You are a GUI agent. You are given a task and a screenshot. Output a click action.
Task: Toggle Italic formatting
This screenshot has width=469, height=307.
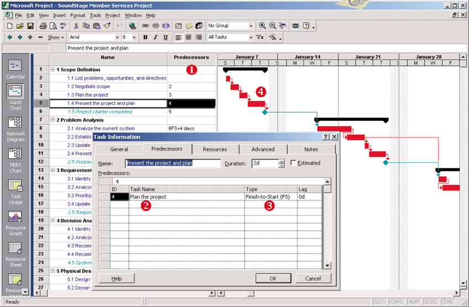tap(155, 38)
